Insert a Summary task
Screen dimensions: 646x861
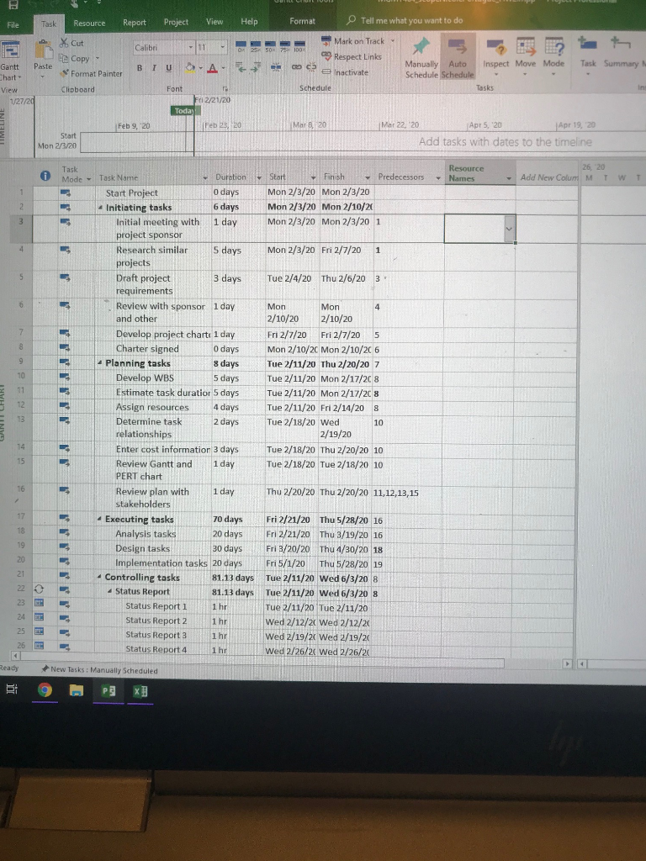click(621, 55)
